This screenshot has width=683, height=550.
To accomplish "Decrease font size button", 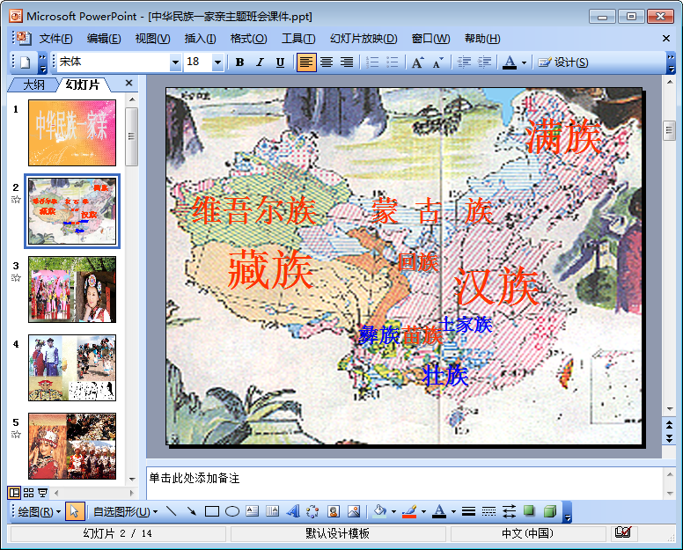I will coord(438,62).
